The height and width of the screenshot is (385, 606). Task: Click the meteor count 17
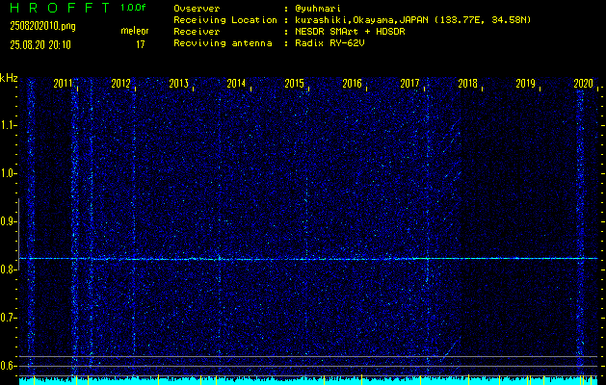pyautogui.click(x=140, y=45)
